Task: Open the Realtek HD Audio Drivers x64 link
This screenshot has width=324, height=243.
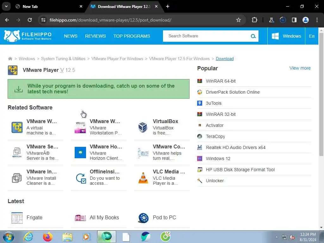Action: [x=235, y=147]
